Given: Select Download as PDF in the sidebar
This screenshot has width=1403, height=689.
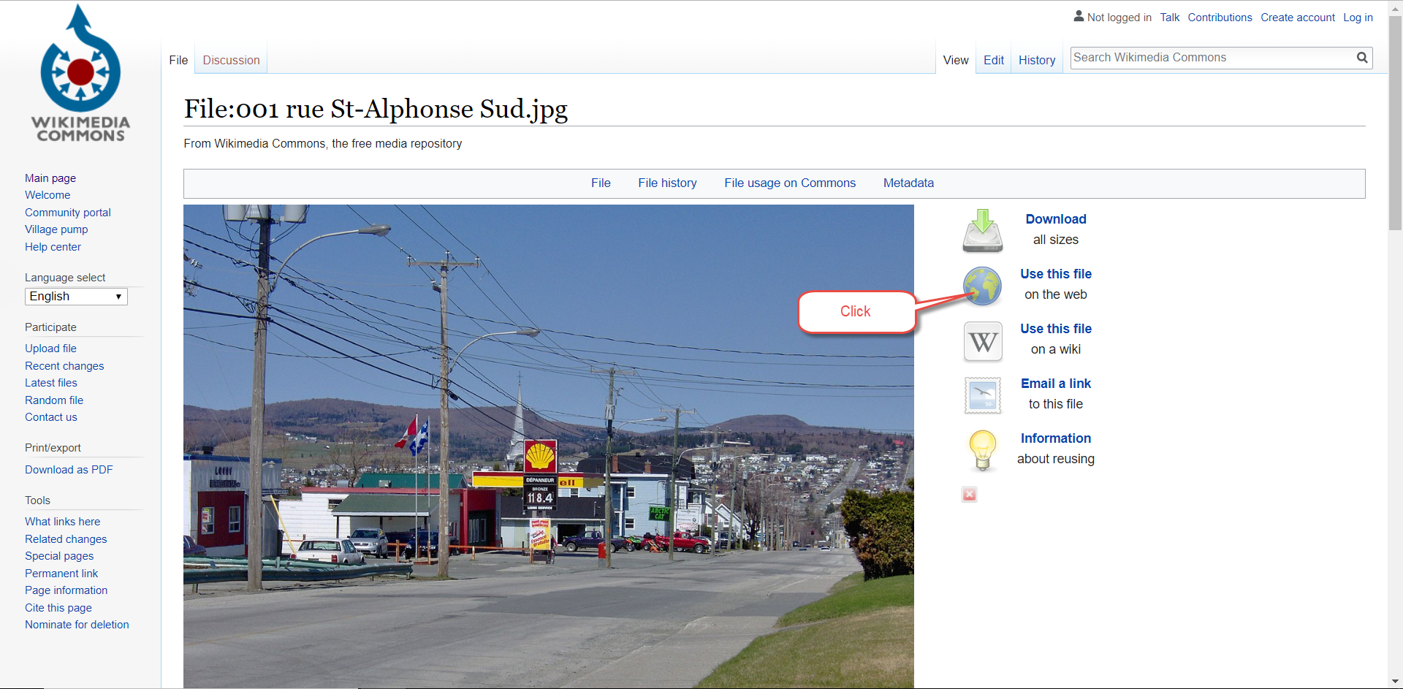Looking at the screenshot, I should tap(68, 470).
